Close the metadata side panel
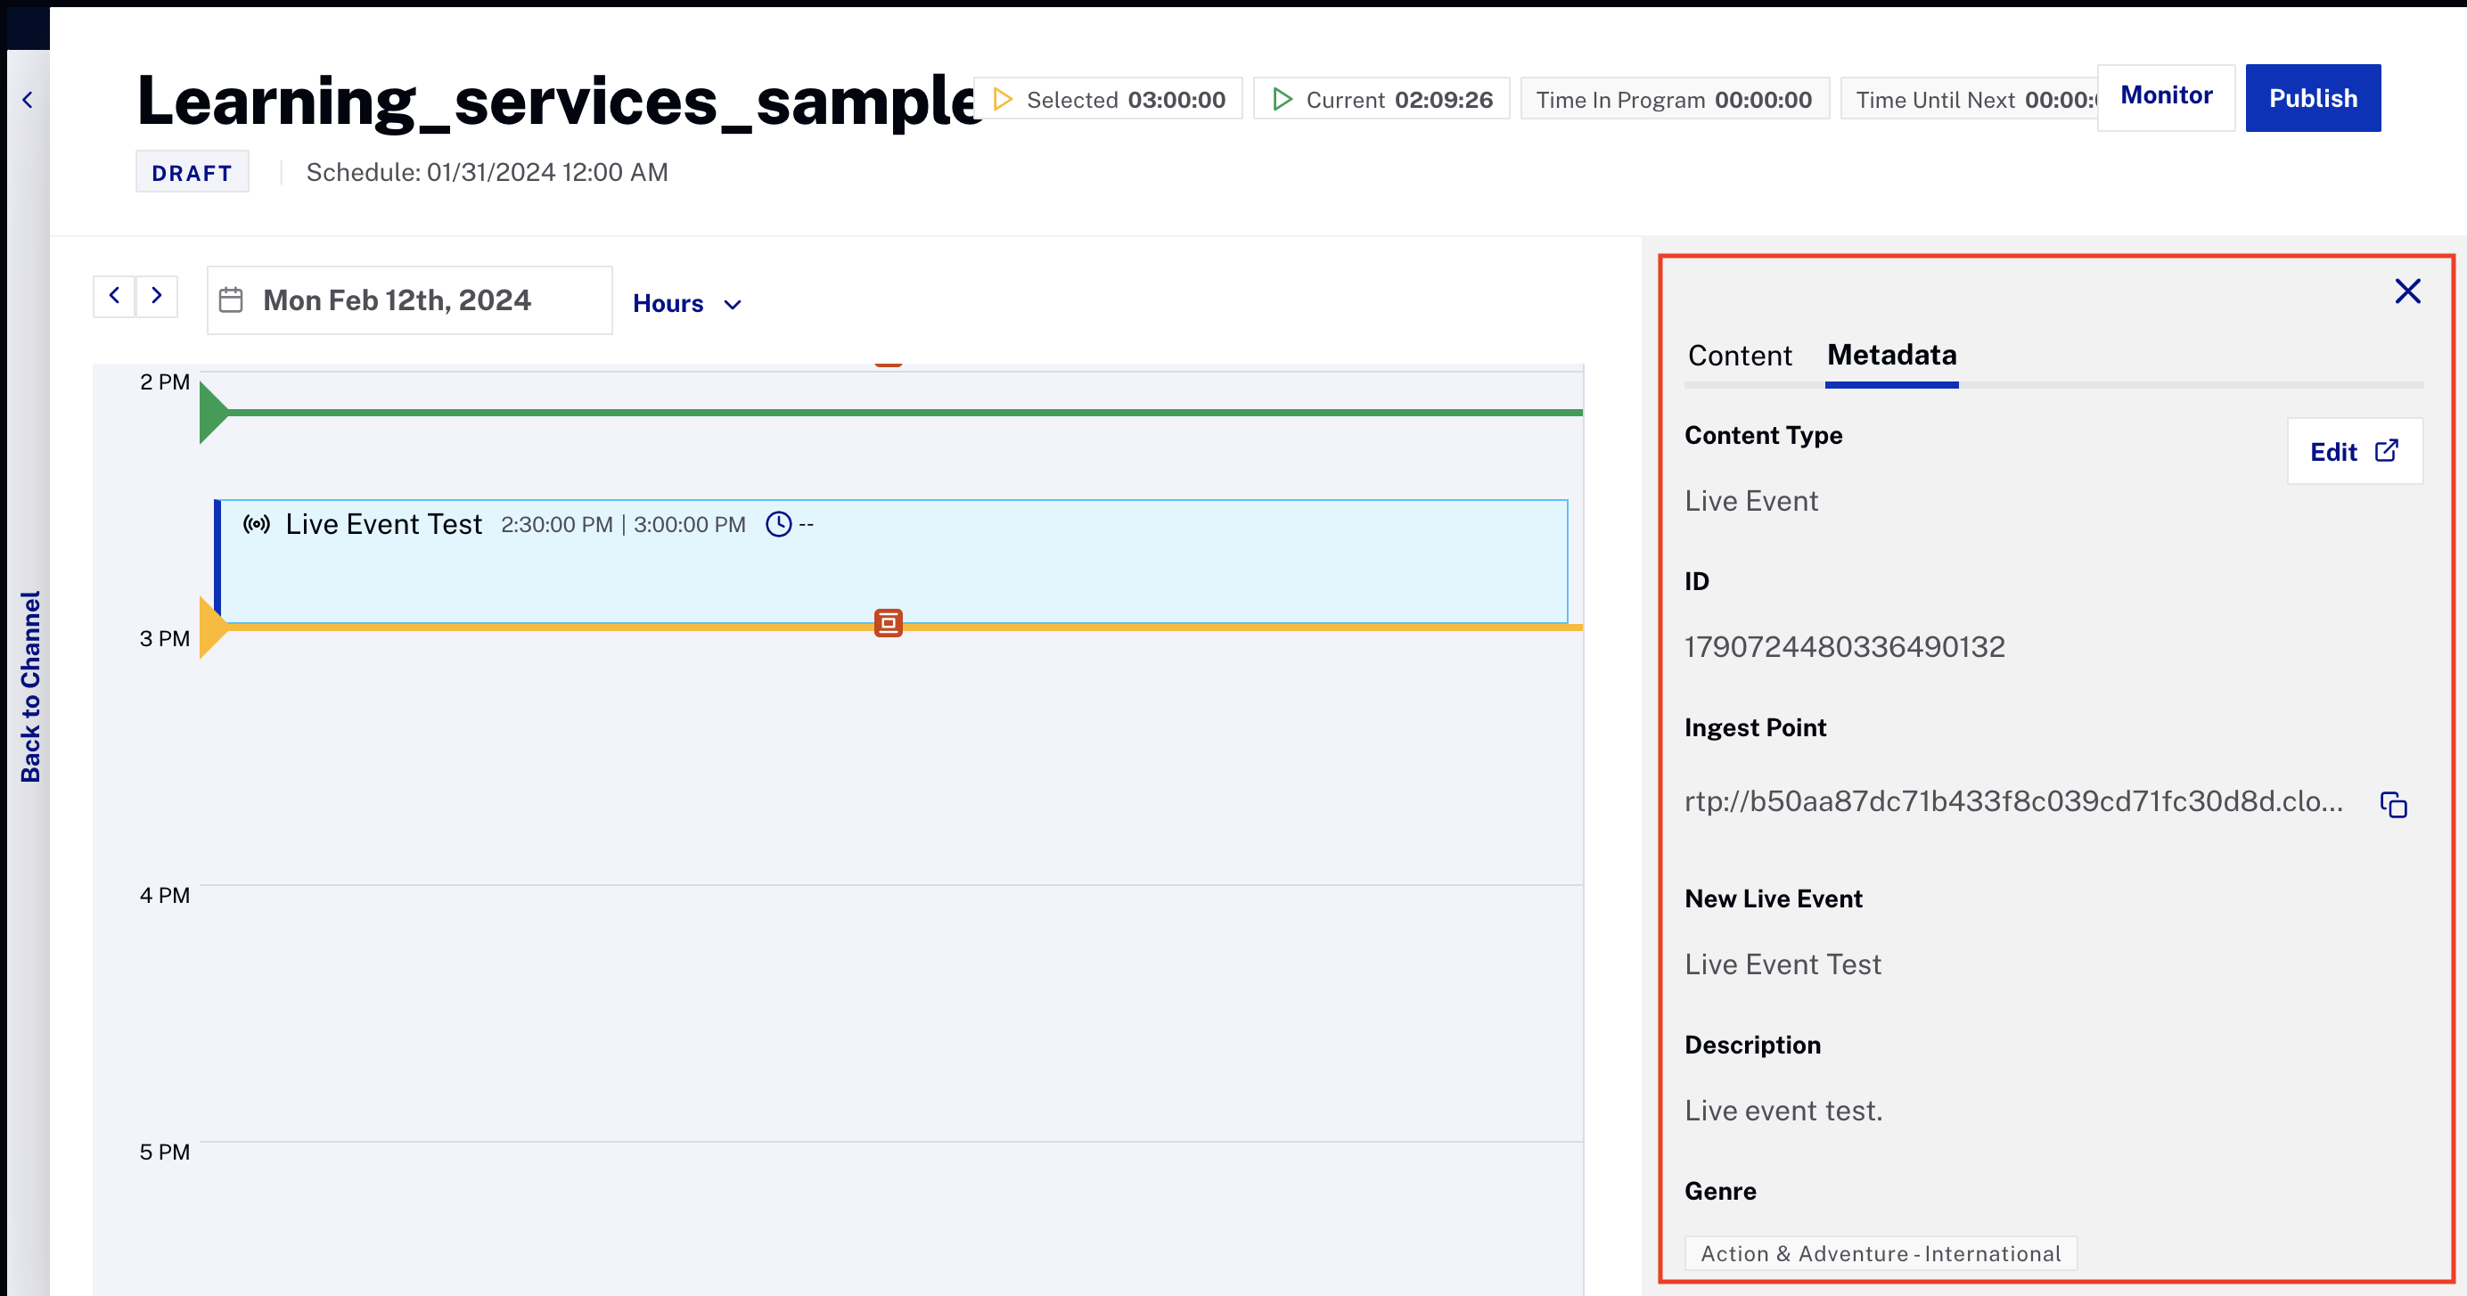 tap(2406, 291)
